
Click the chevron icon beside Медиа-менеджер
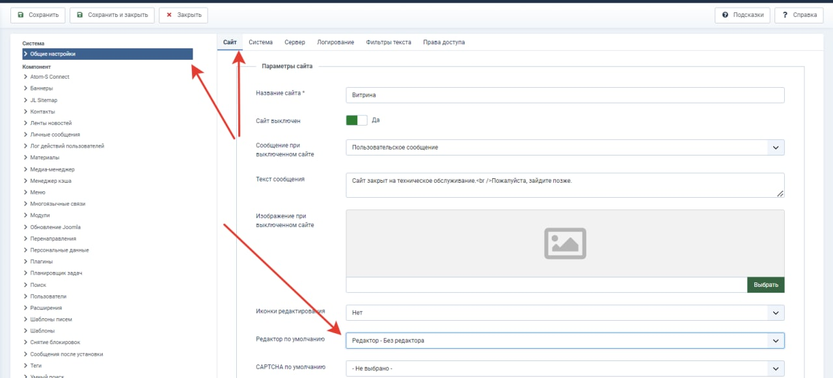coord(25,169)
